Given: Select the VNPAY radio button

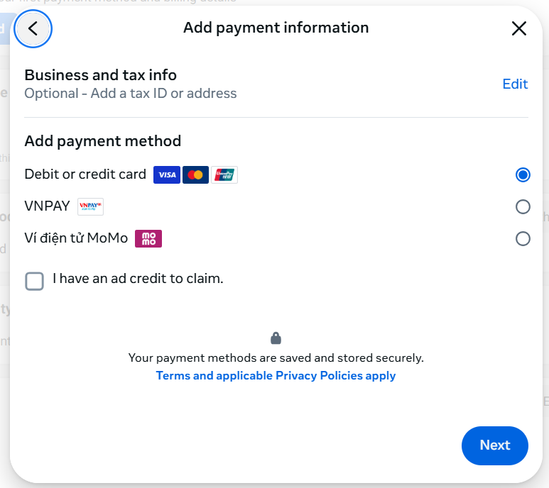Looking at the screenshot, I should (523, 206).
